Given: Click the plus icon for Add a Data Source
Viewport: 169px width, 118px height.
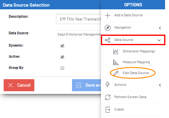Looking at the screenshot, I should coord(108,15).
